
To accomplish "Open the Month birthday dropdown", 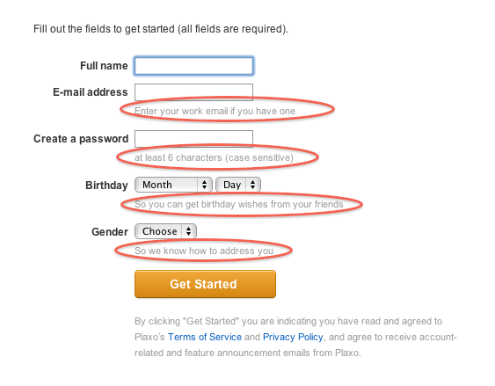I will [x=173, y=185].
